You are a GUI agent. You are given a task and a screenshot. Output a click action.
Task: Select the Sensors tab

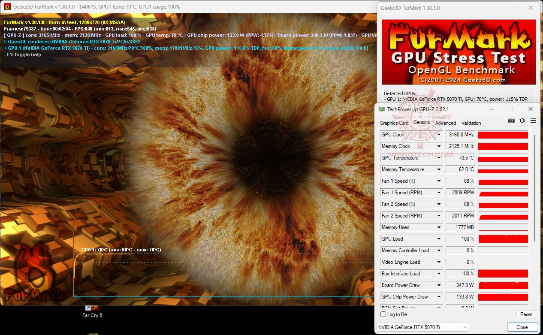pos(422,122)
